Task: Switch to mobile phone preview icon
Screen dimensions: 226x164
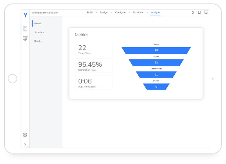Action: pos(193,13)
